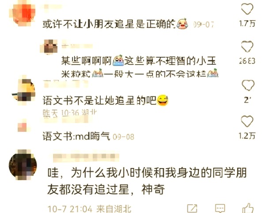This screenshot has width=265, height=213.
Task: Tap share icon on bottom comment
Action: 192,209
